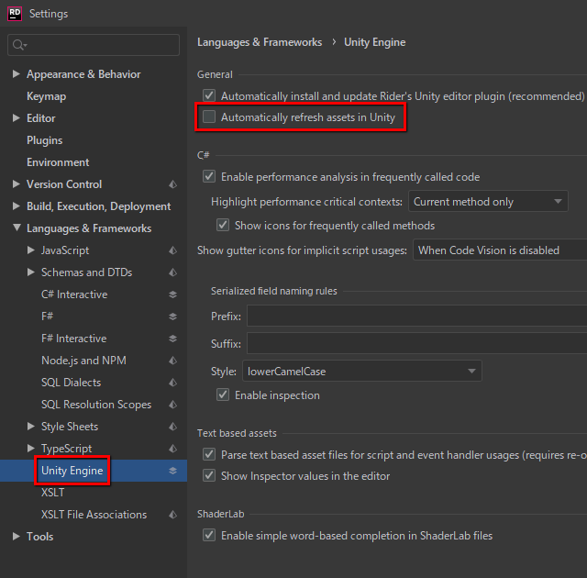Click the layered icon beside C# Interactive
Viewport: 587px width, 578px height.
click(172, 295)
